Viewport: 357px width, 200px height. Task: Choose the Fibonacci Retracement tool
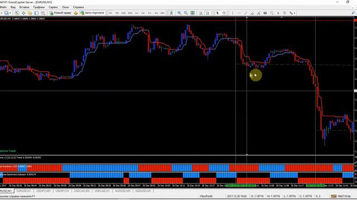pyautogui.click(x=259, y=13)
